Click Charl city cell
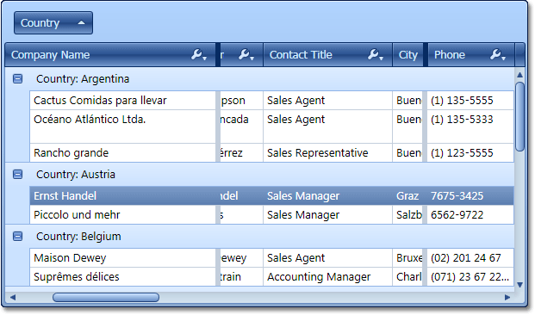The image size is (535, 315). (x=407, y=276)
